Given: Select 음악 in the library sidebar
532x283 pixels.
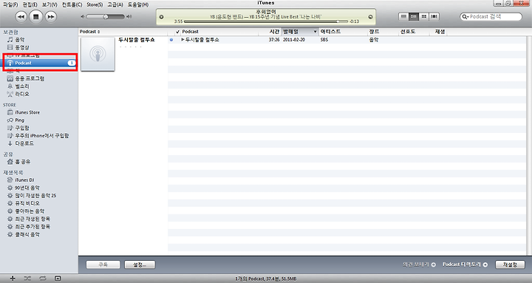Looking at the screenshot, I should click(x=20, y=40).
